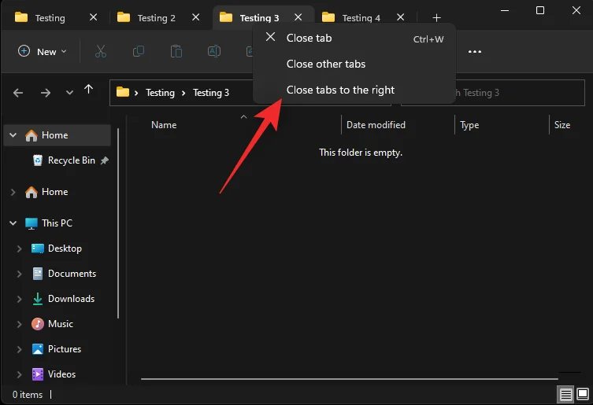Choose Close other tabs from menu

click(x=326, y=64)
